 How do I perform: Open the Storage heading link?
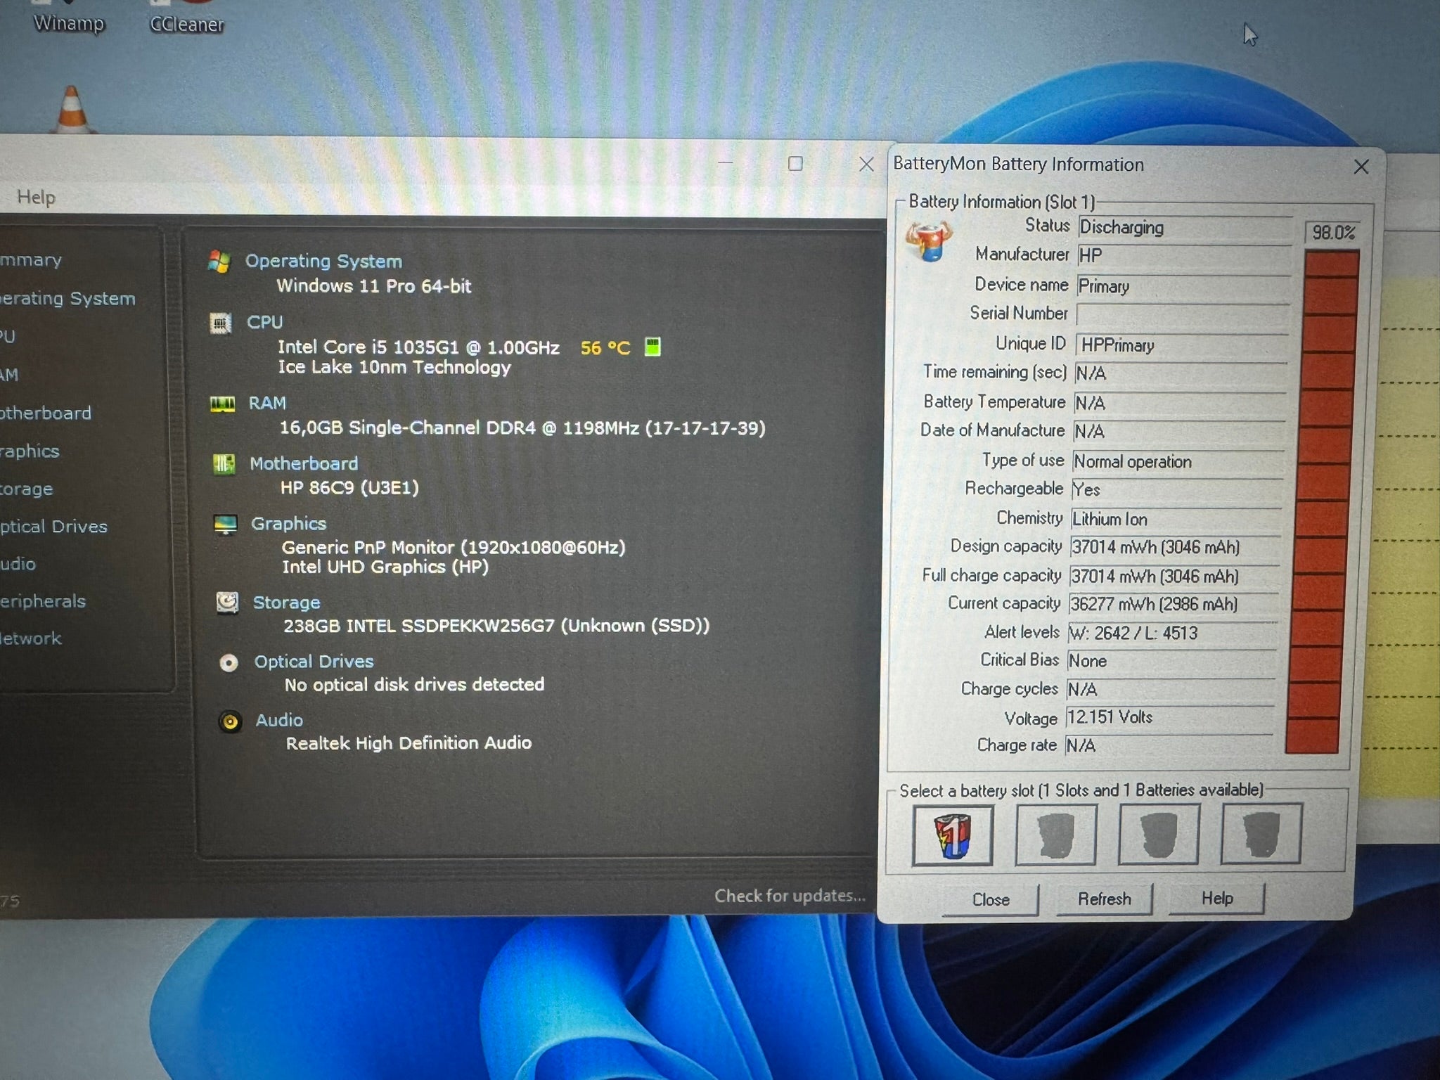point(286,603)
